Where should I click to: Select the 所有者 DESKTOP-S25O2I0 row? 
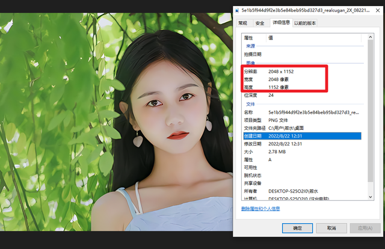pos(302,191)
